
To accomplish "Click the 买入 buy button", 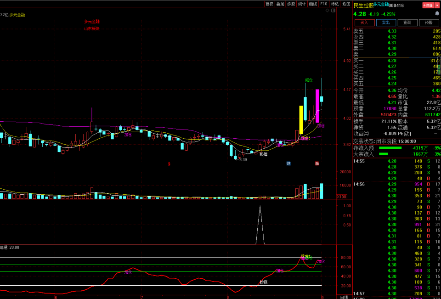I will [x=364, y=23].
